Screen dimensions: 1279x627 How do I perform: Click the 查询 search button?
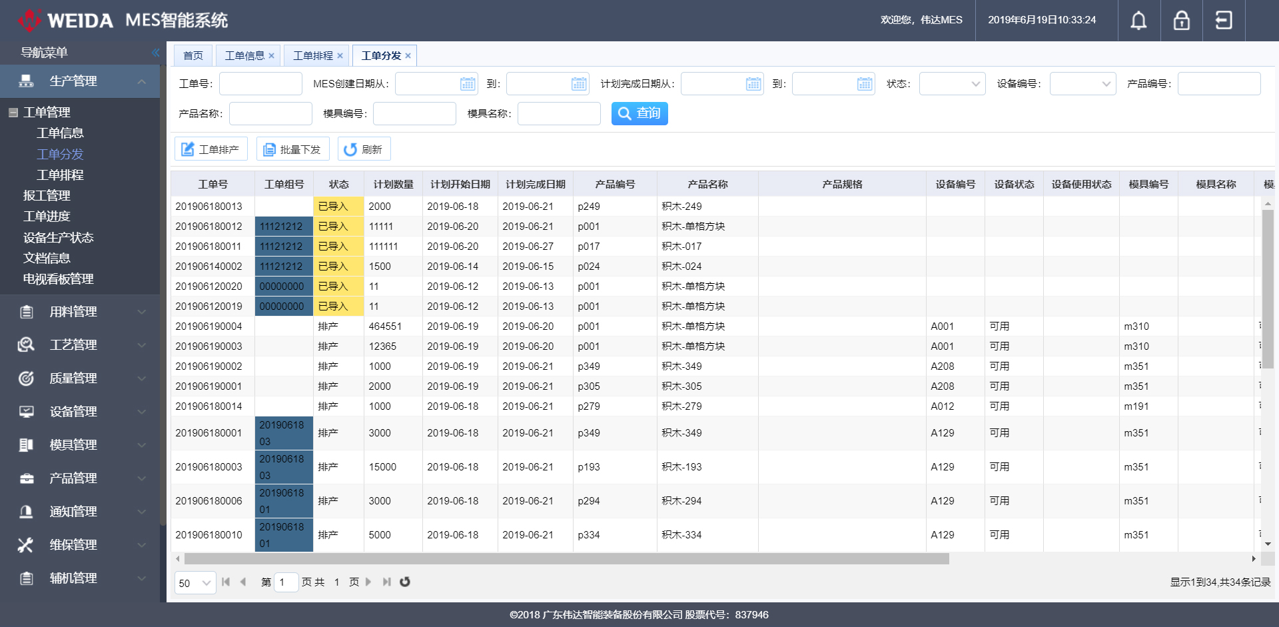point(639,113)
